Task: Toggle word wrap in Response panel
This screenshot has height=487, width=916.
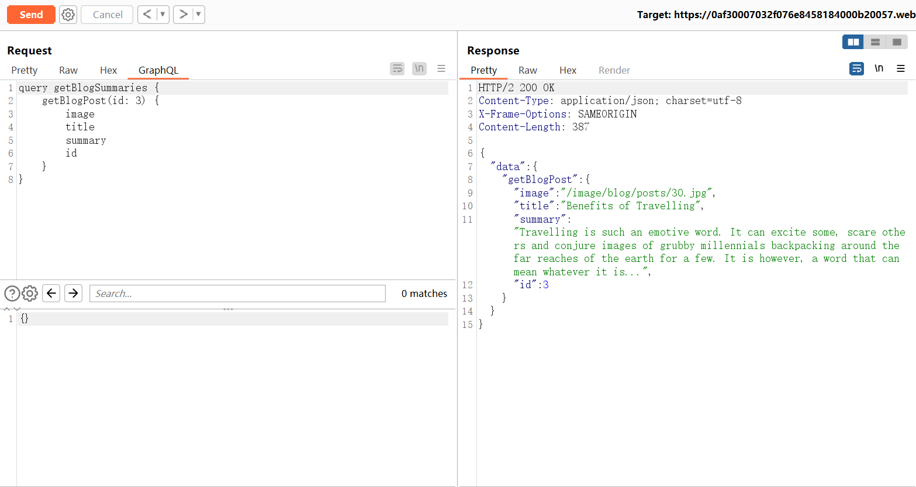Action: coord(856,69)
